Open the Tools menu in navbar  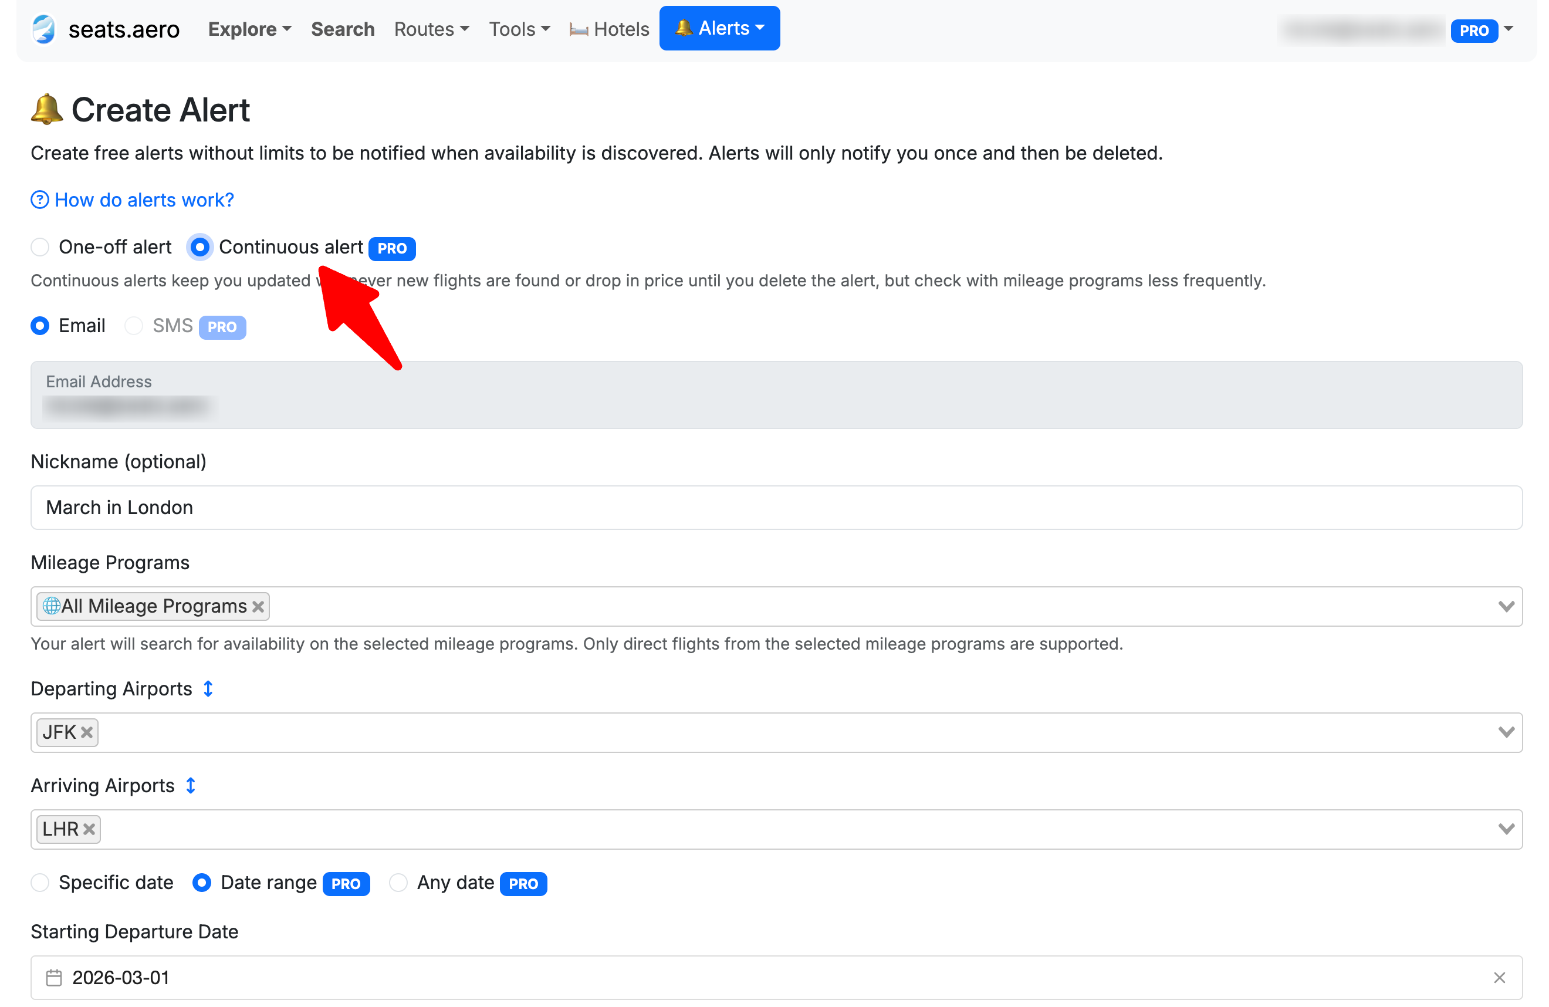[x=519, y=29]
